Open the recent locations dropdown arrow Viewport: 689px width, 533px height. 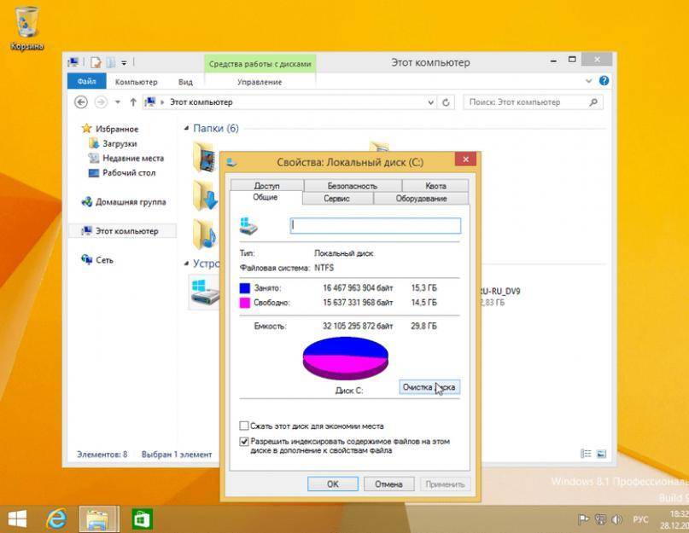point(118,102)
